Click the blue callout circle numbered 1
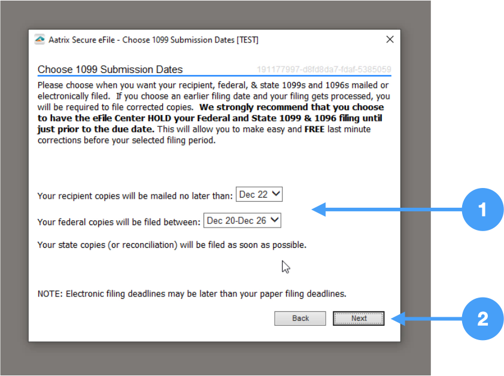Image resolution: width=504 pixels, height=376 pixels. [x=482, y=210]
